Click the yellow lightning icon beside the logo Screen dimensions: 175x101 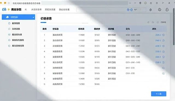coord(9,10)
